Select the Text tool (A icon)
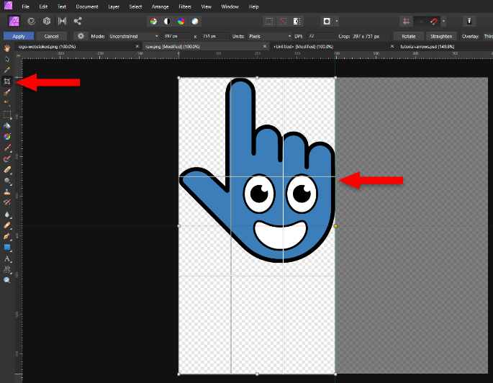 point(7,258)
